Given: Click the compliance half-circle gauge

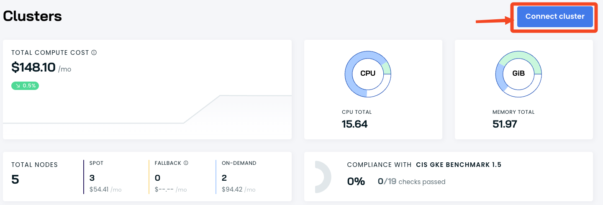Looking at the screenshot, I should click(323, 177).
